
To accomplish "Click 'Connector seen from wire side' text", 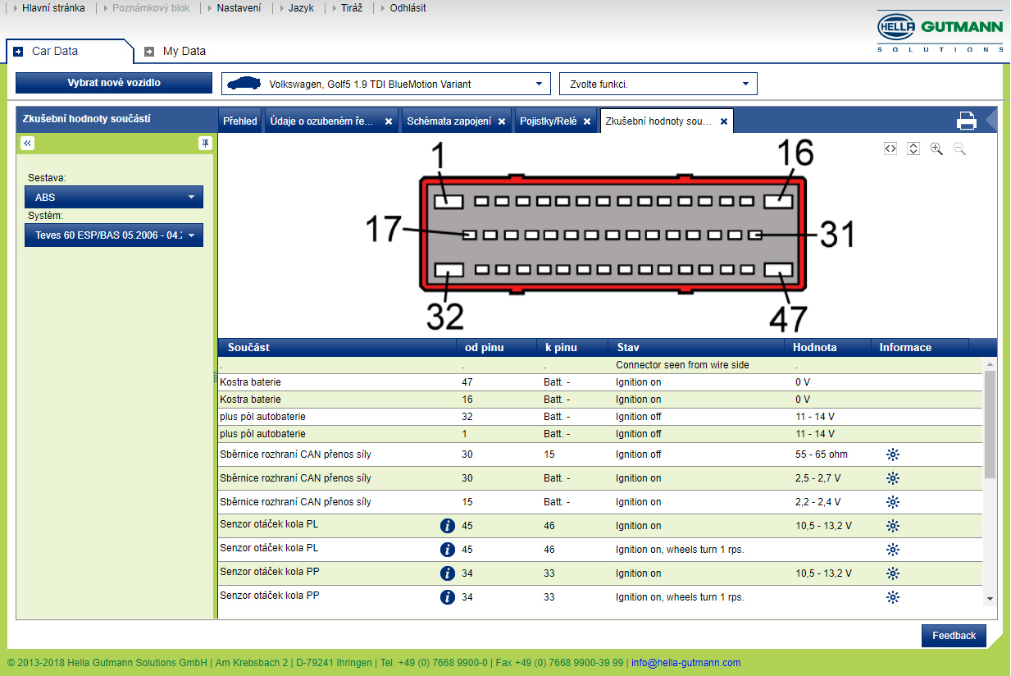I will (x=682, y=365).
